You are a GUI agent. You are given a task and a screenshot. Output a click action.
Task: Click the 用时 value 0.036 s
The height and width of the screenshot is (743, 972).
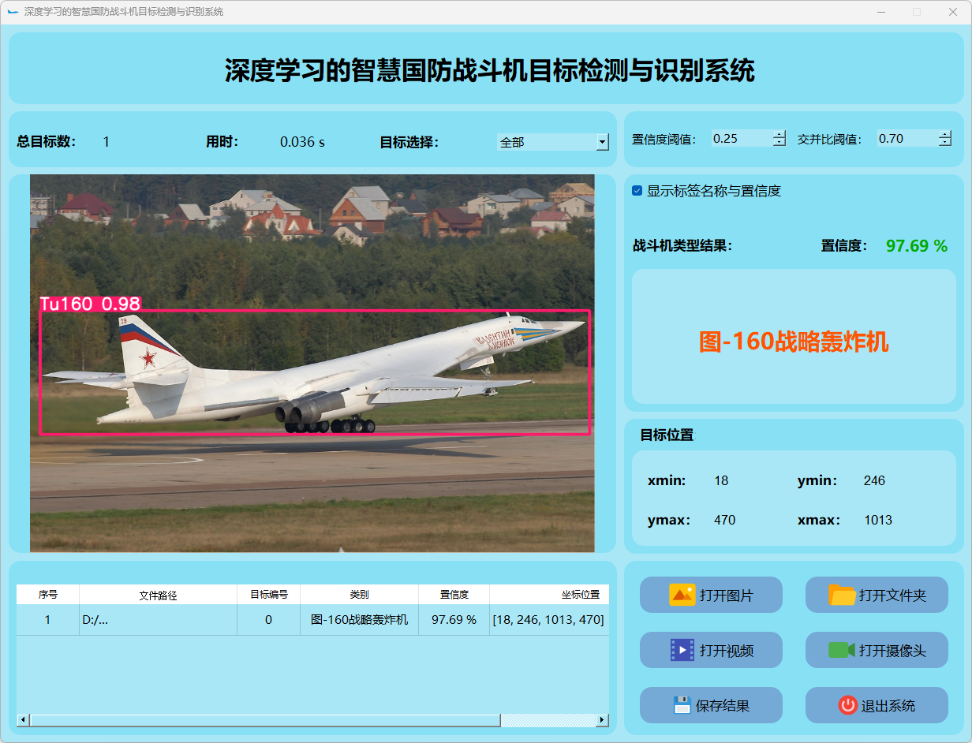[302, 142]
